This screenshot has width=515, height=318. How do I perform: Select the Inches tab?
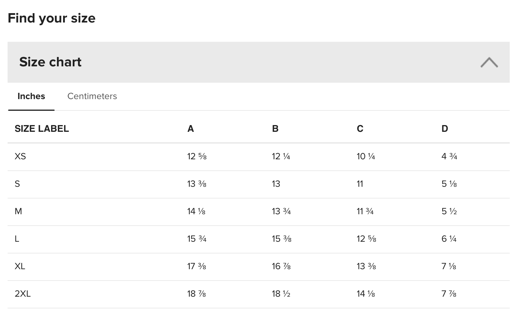pyautogui.click(x=31, y=96)
